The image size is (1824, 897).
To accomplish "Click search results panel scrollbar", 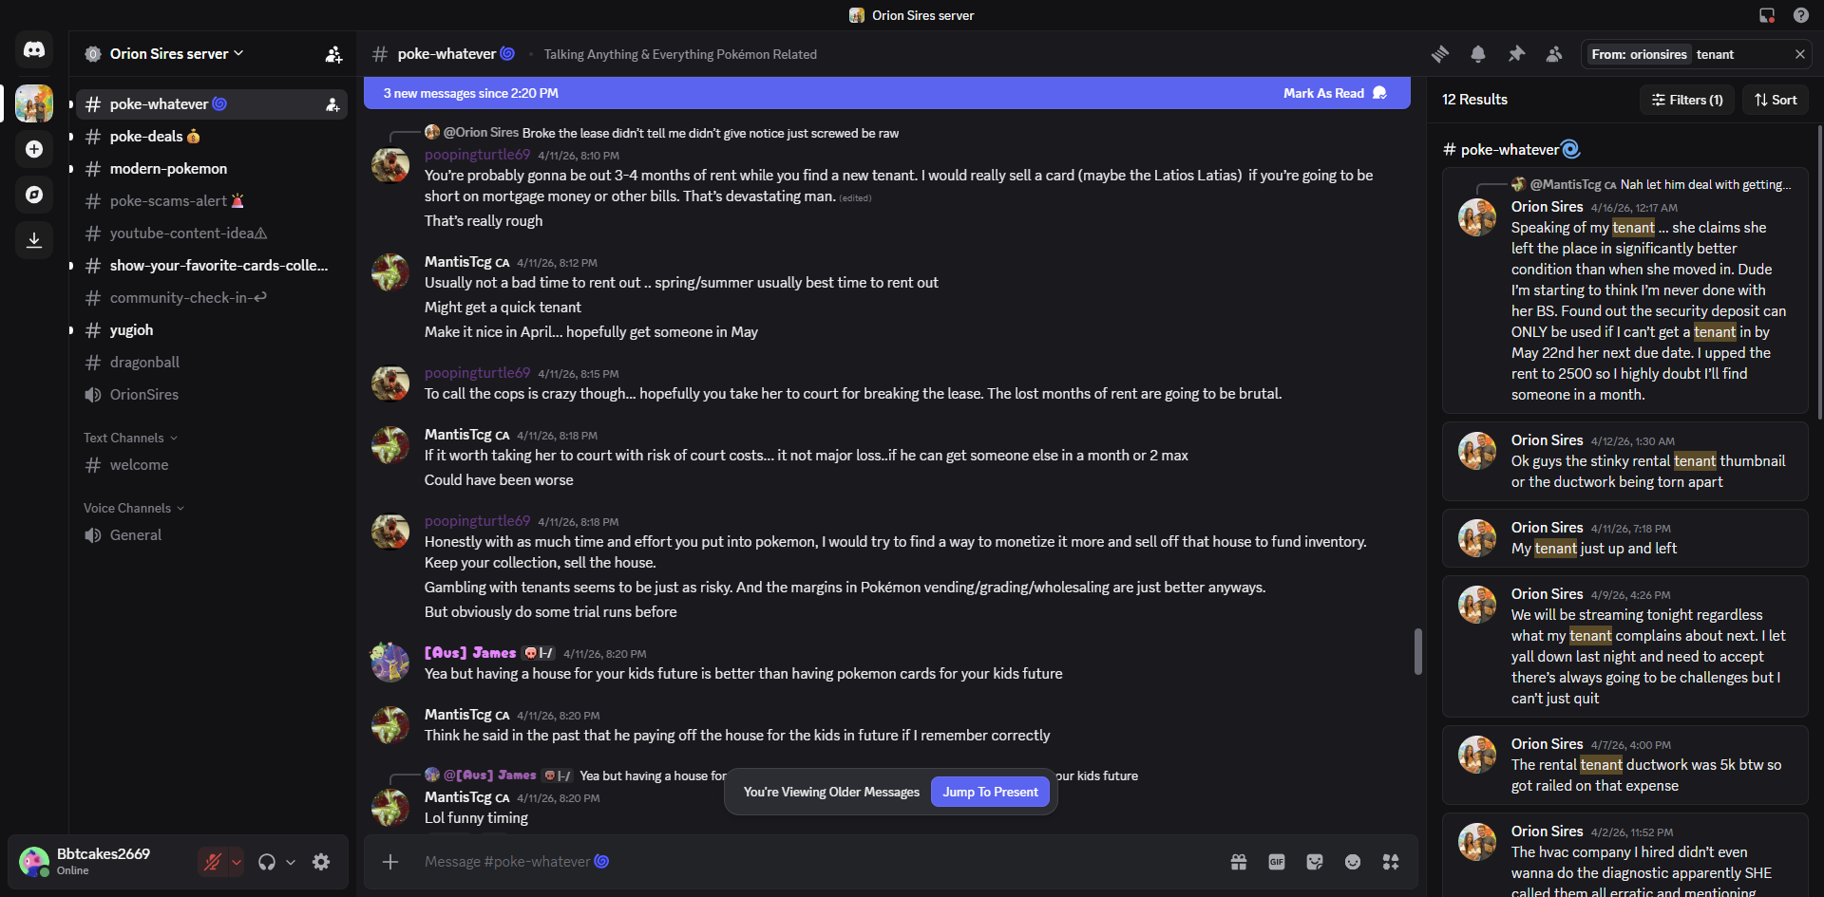I will tap(1819, 271).
